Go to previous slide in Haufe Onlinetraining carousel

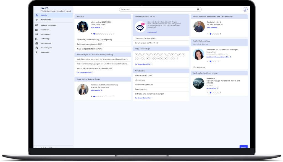[208, 61]
